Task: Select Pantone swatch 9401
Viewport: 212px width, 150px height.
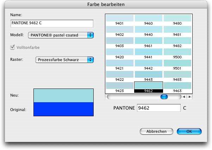Action: [119, 20]
